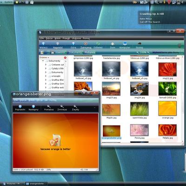Switch to the orangeisbeter taskbar button

(x=36, y=184)
